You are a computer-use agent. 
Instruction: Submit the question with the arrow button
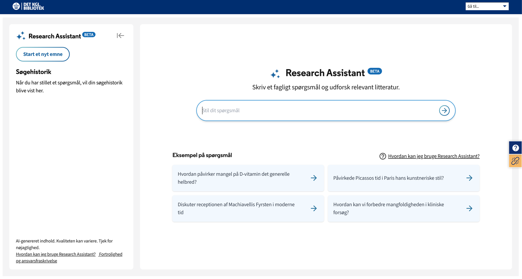tap(444, 111)
